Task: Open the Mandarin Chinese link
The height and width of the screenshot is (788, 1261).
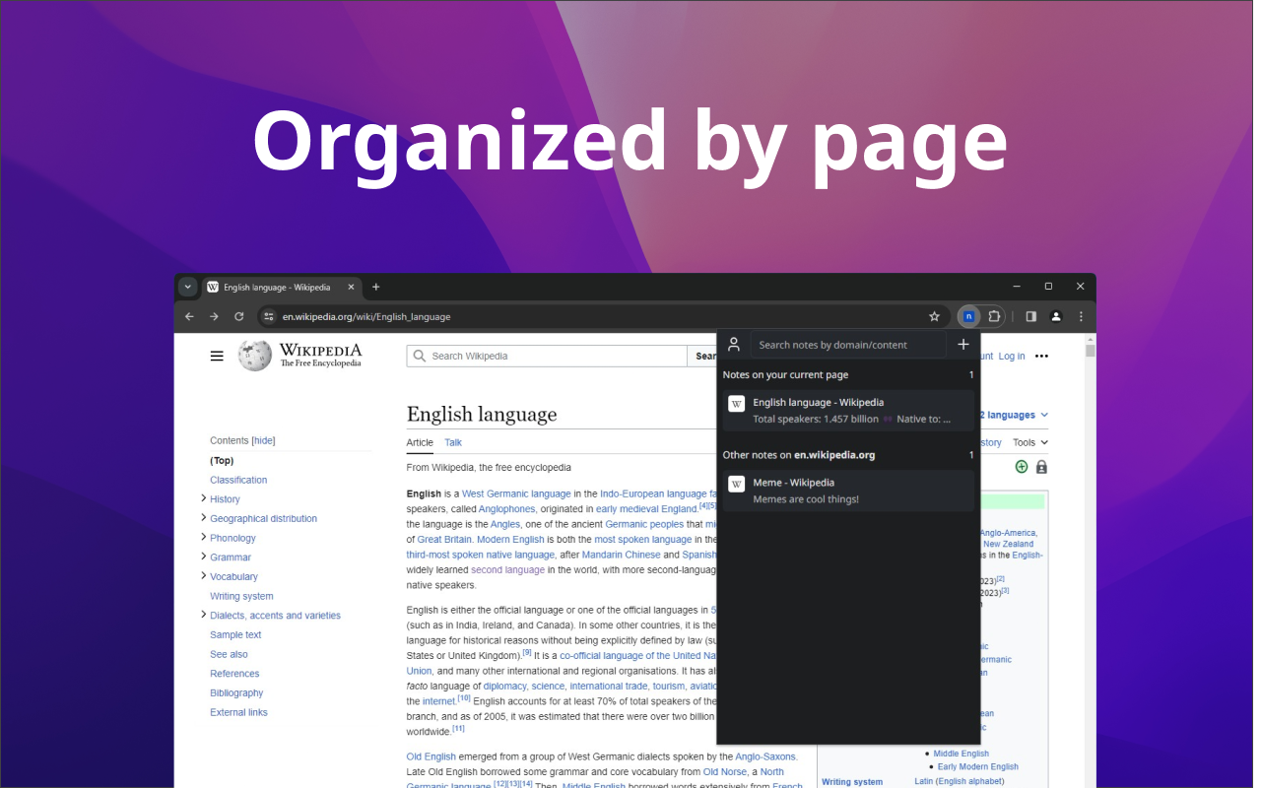Action: 622,555
